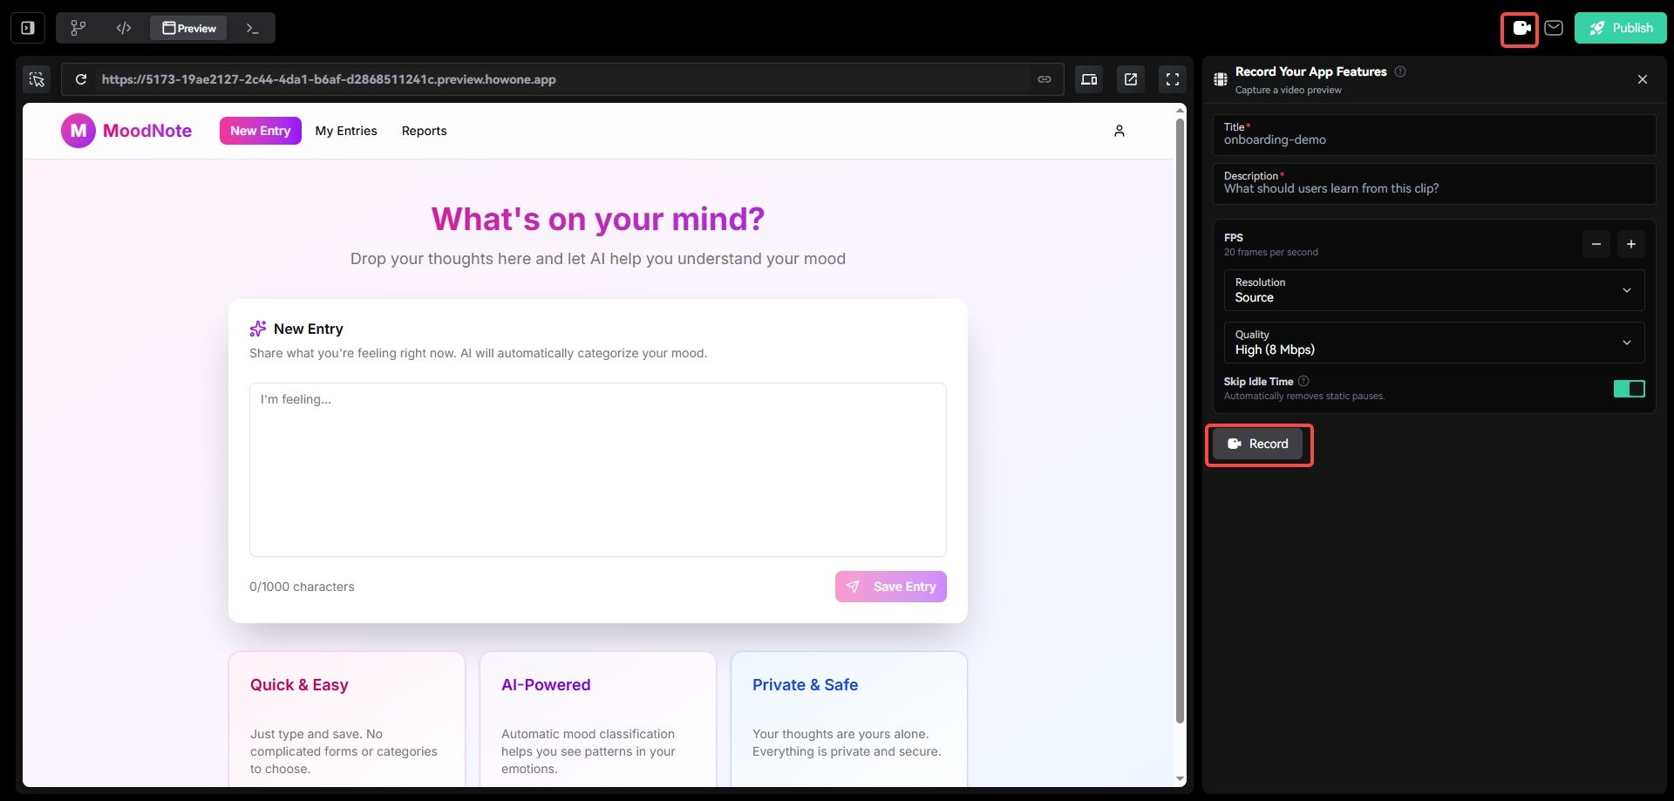Go to My Entries menu item
The height and width of the screenshot is (801, 1674).
[346, 131]
